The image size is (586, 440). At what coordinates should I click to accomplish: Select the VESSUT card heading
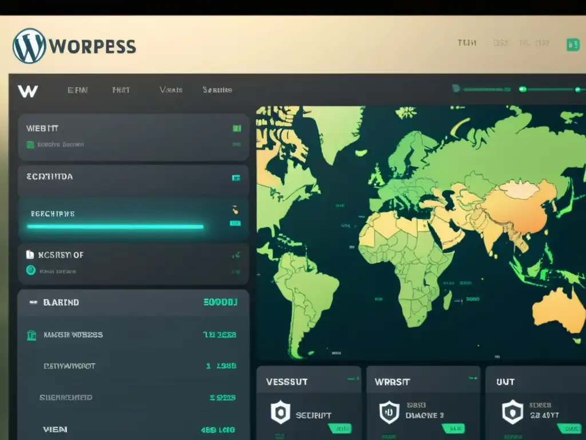click(x=287, y=382)
